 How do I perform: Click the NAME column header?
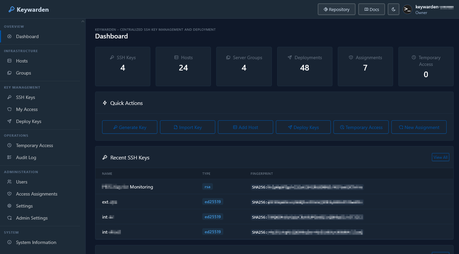[107, 174]
